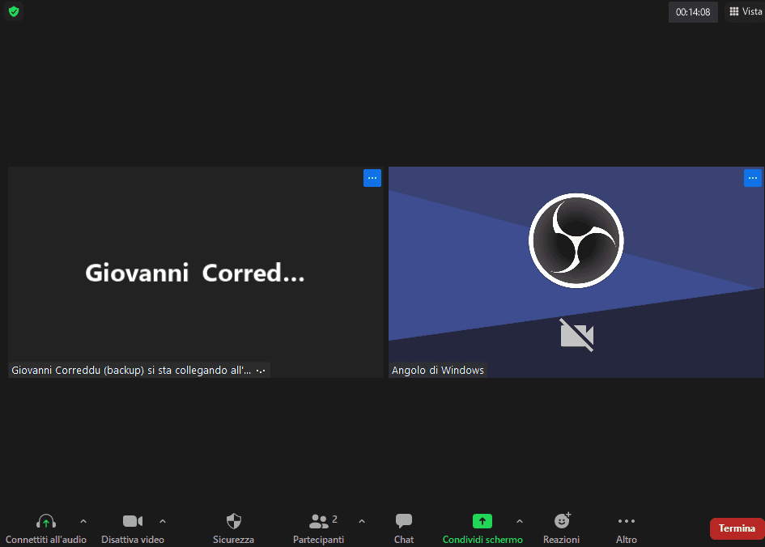The image size is (765, 547).
Task: Expand share screen options arrow
Action: [x=519, y=521]
